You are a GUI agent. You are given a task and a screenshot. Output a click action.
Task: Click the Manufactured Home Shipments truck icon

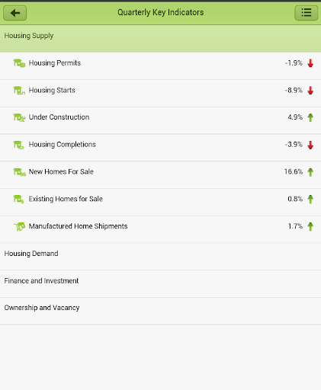coord(19,226)
